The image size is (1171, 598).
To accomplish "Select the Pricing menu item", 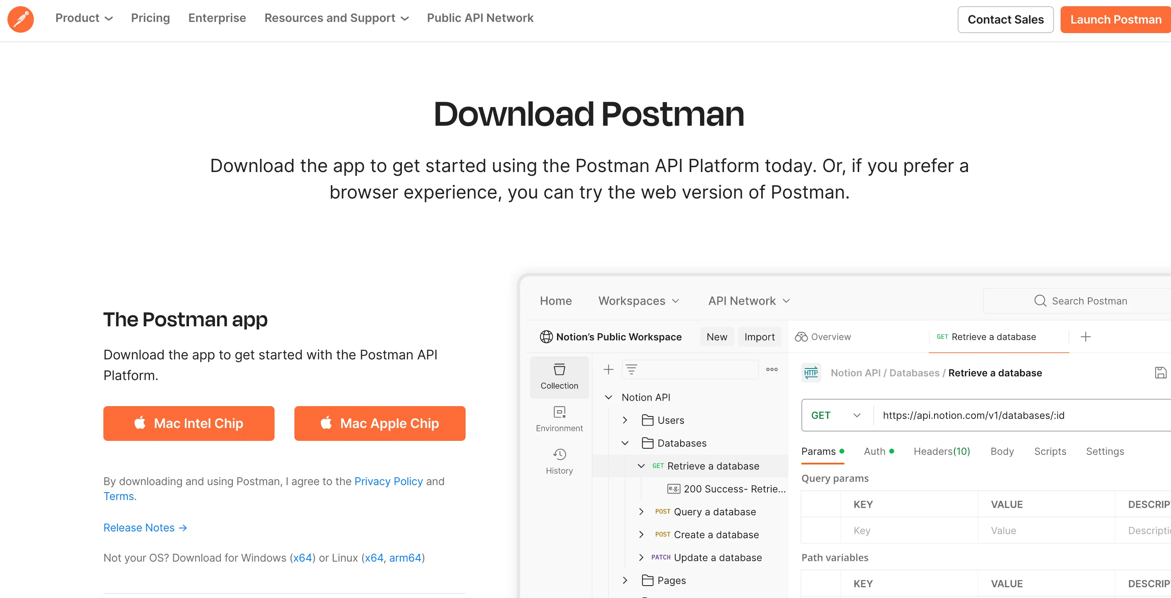I will point(151,18).
